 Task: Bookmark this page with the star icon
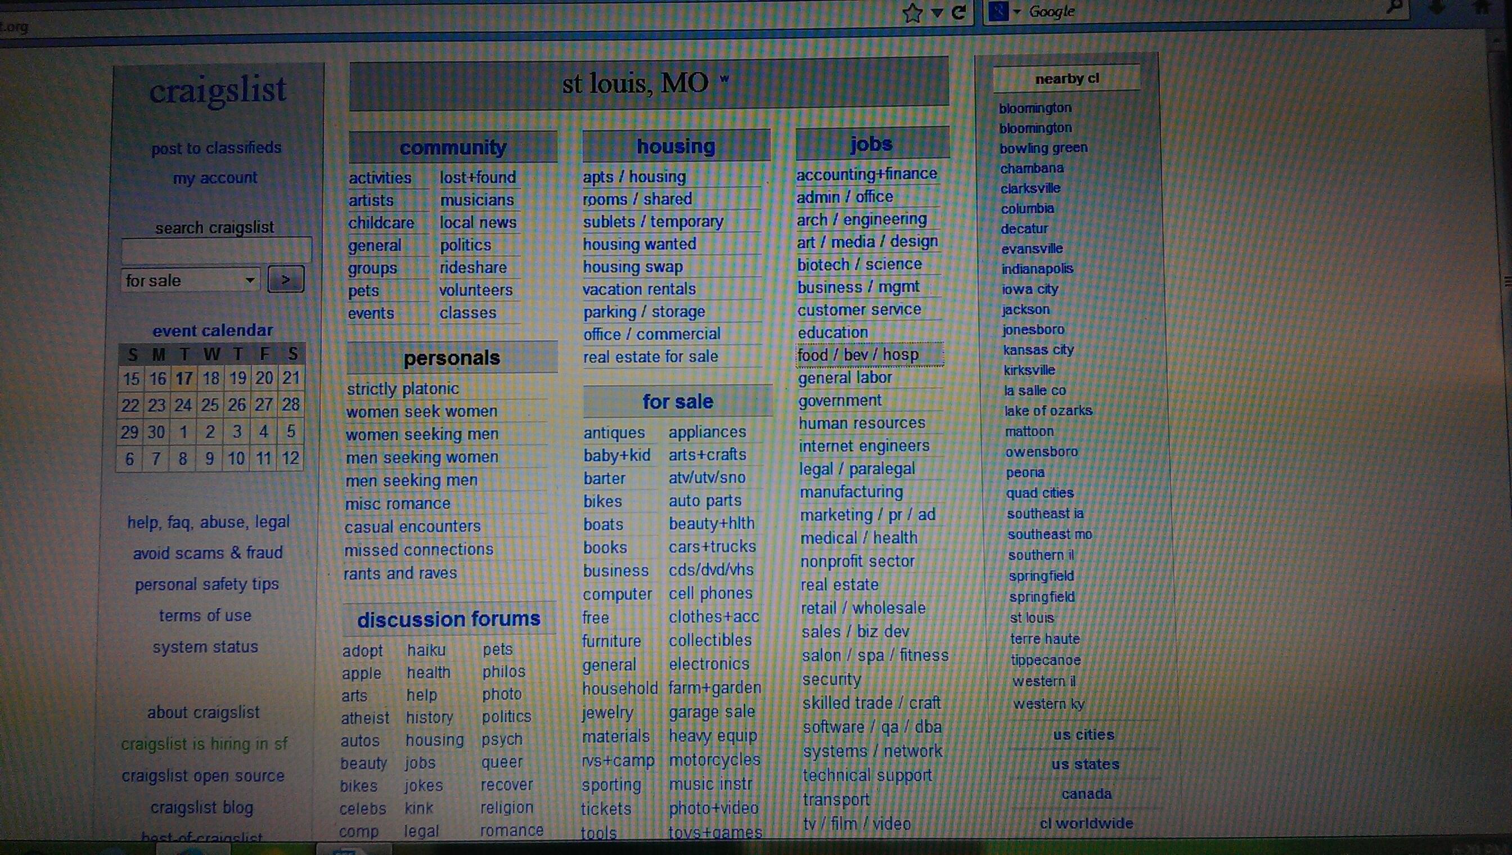coord(912,13)
